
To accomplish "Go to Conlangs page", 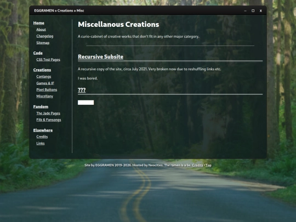I will point(44,76).
